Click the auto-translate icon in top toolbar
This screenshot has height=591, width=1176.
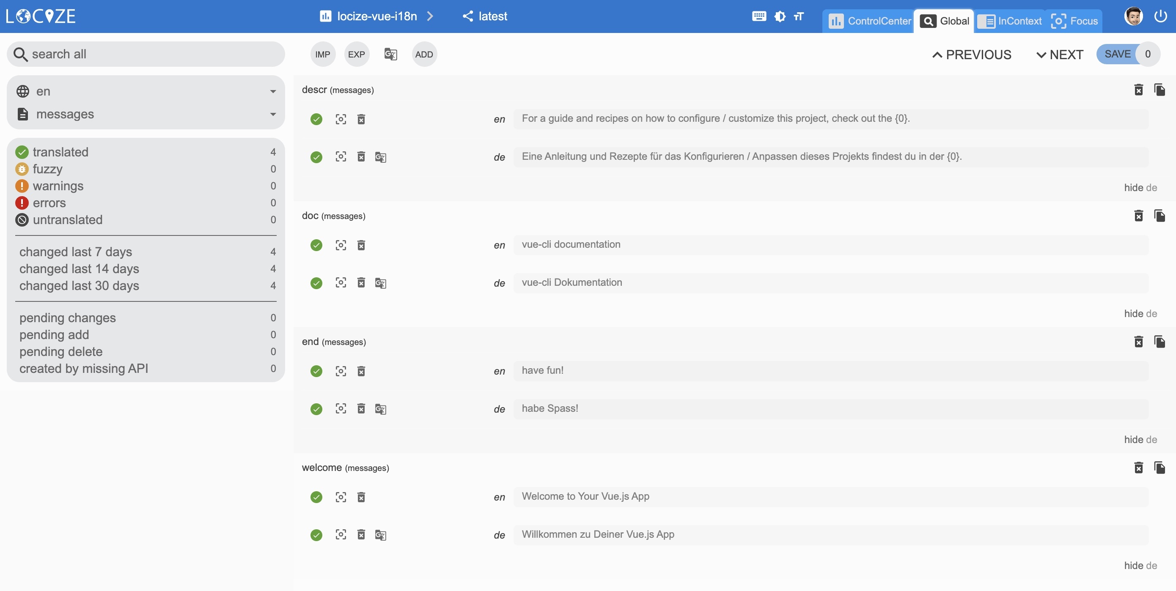point(390,54)
